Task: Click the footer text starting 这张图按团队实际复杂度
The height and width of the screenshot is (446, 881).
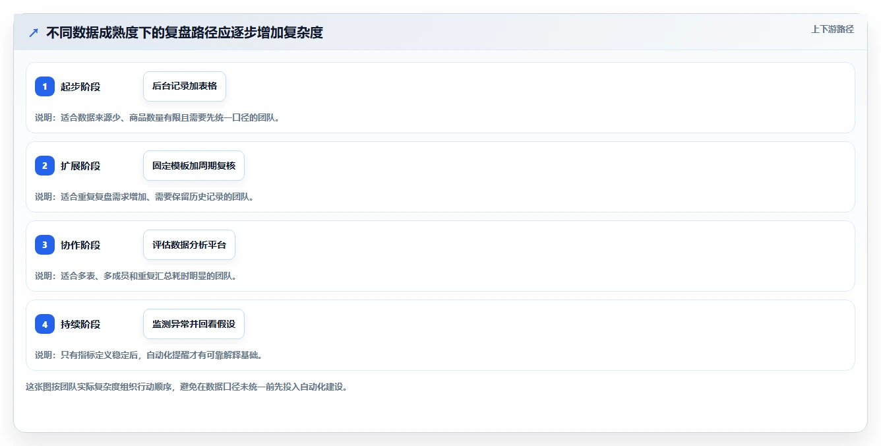Action: [x=187, y=387]
